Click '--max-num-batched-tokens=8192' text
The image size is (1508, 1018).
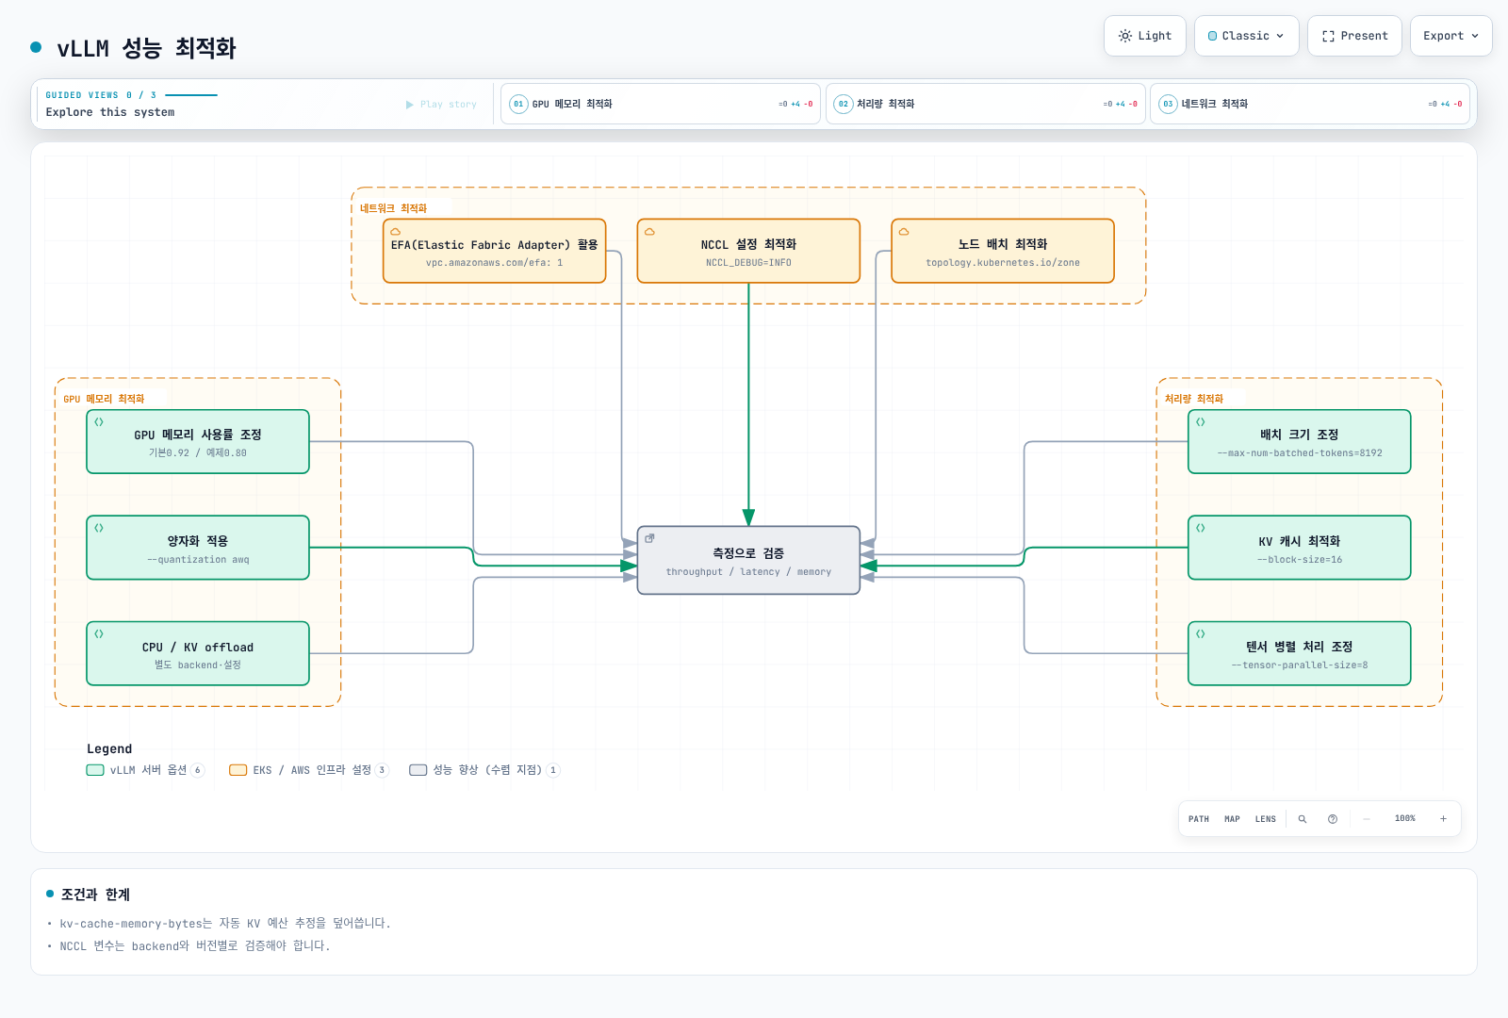coord(1300,453)
